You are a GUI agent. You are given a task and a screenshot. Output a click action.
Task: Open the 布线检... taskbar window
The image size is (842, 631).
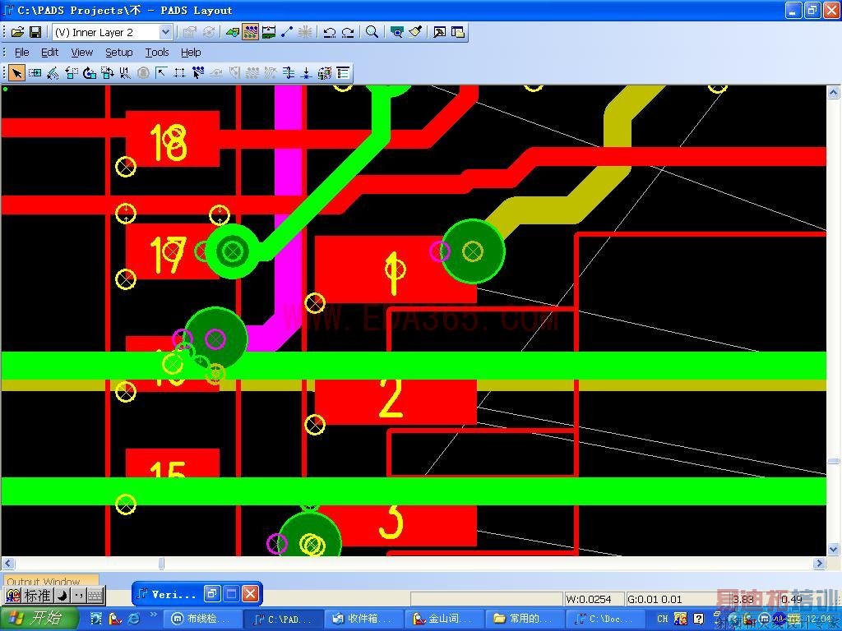click(202, 619)
